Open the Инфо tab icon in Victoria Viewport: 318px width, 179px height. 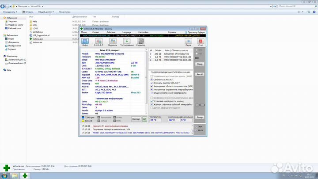85,41
